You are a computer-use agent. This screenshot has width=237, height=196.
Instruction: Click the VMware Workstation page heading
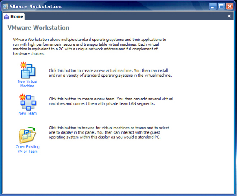tap(38, 28)
